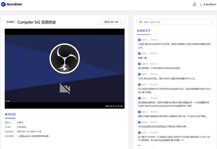Click the search magnifier icon
Screen dimensions: 217x149
pos(140,22)
